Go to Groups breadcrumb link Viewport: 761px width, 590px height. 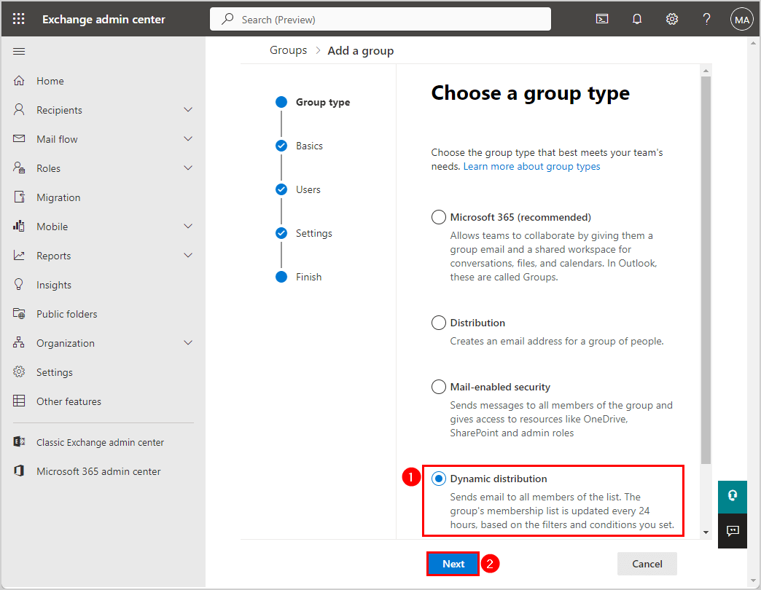coord(288,50)
